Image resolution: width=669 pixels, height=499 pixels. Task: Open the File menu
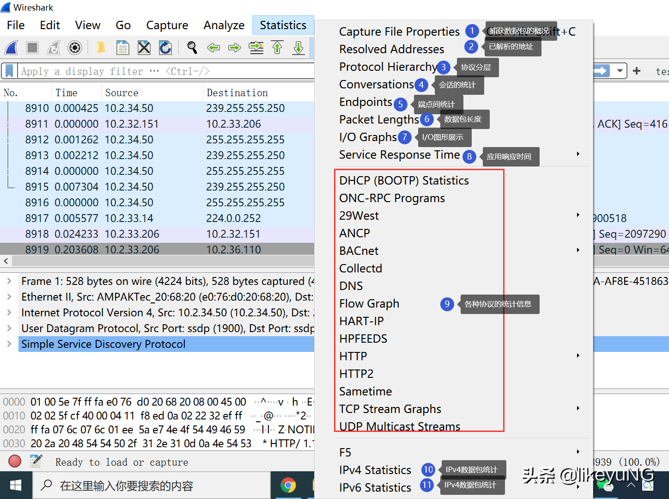click(x=16, y=25)
